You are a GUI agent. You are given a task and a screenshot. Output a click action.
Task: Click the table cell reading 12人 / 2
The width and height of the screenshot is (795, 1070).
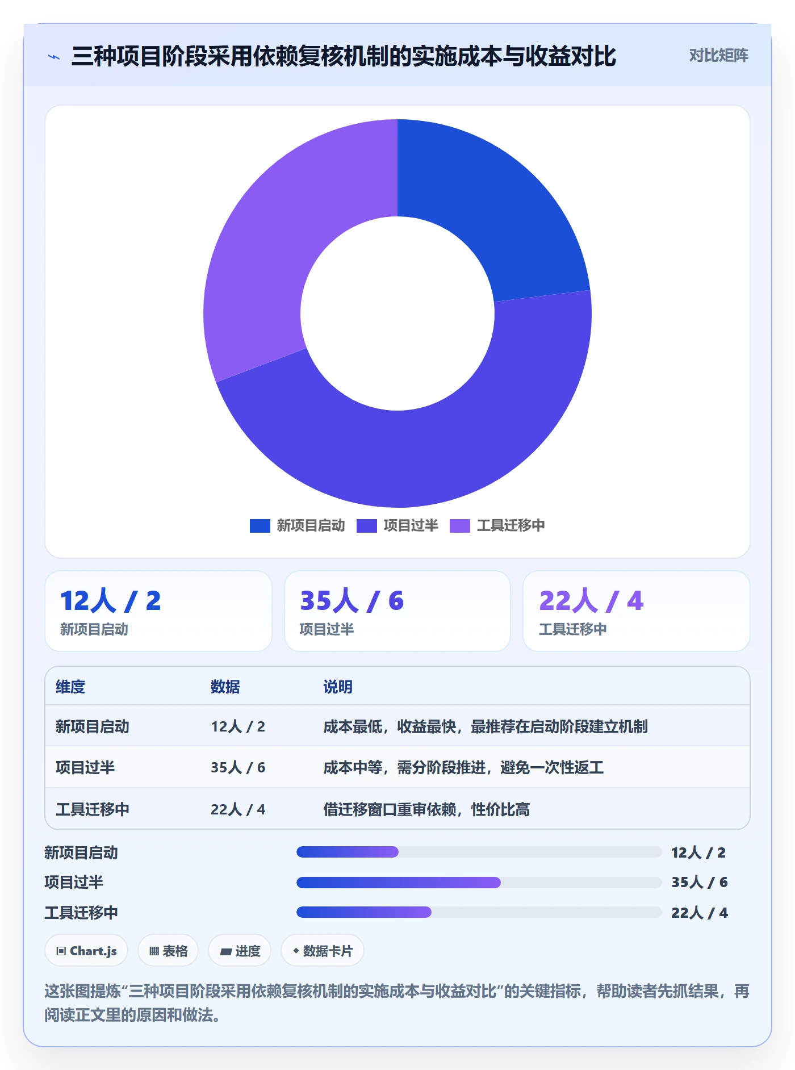click(x=238, y=726)
